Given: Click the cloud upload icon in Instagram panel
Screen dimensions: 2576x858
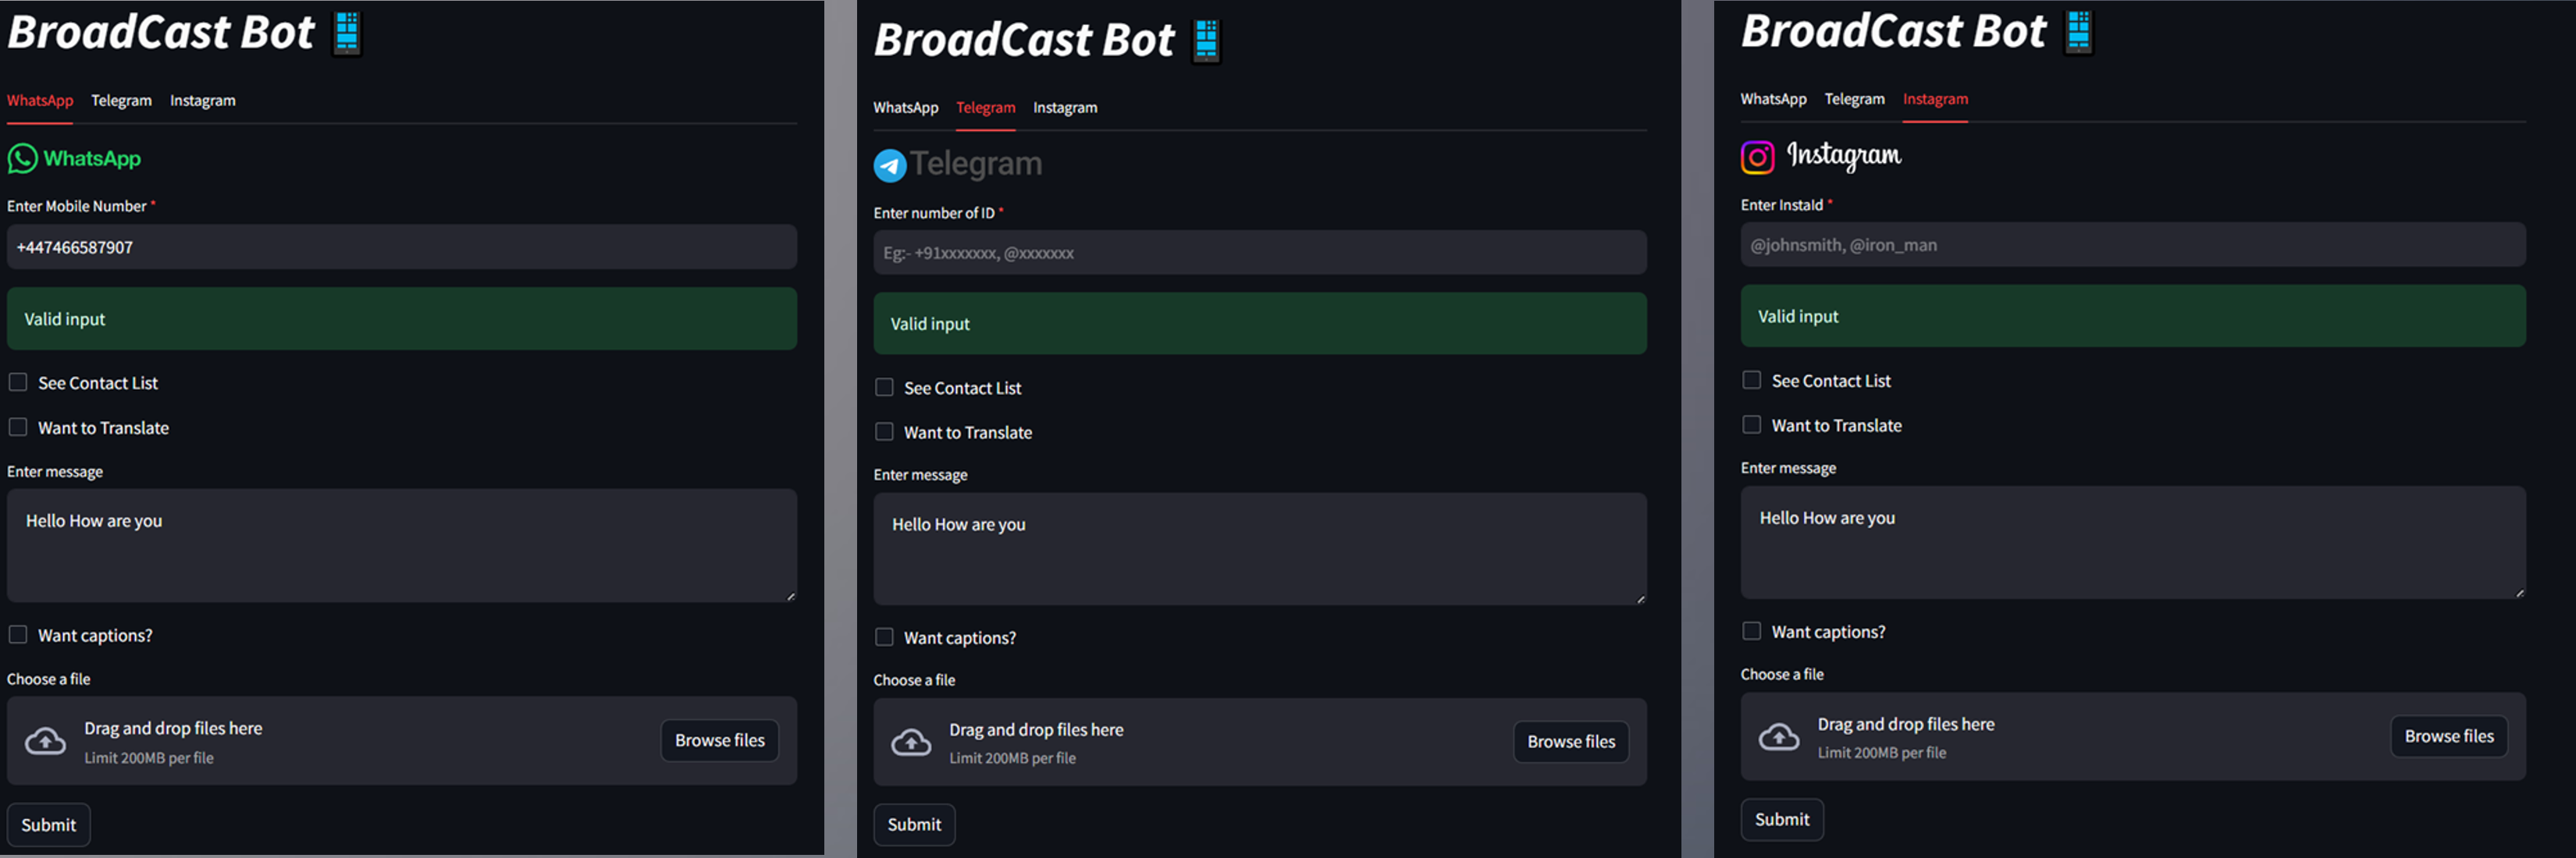Looking at the screenshot, I should pyautogui.click(x=1779, y=737).
